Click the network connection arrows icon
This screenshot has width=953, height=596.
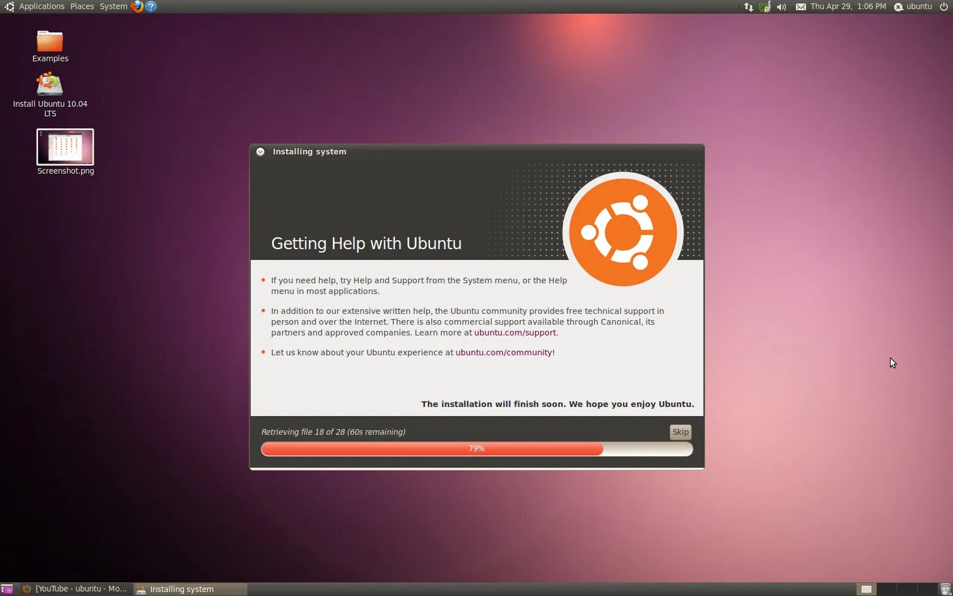749,7
